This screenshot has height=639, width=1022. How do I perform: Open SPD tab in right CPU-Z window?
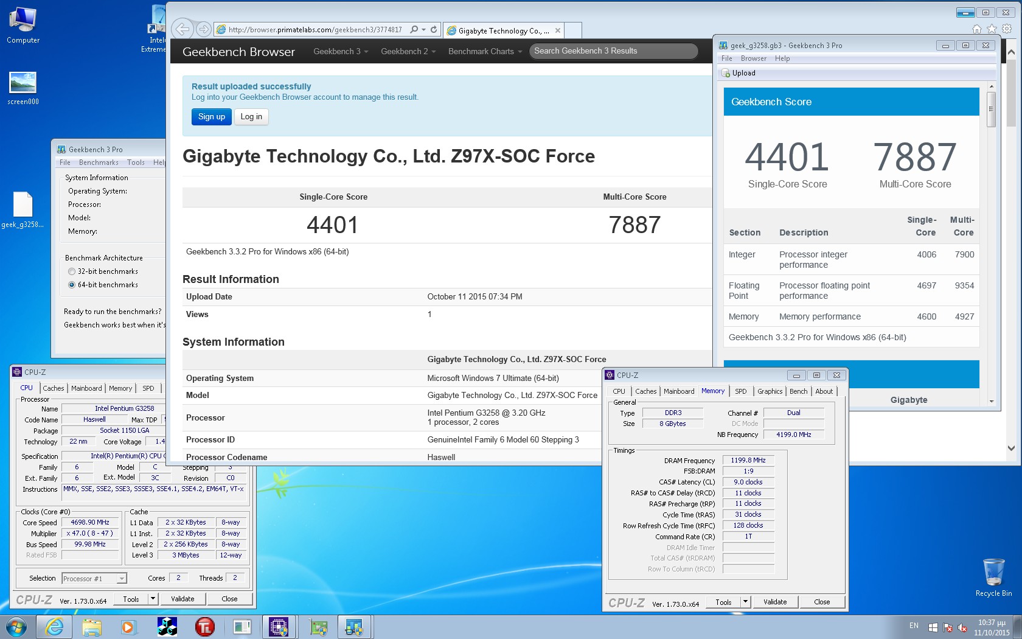point(740,391)
